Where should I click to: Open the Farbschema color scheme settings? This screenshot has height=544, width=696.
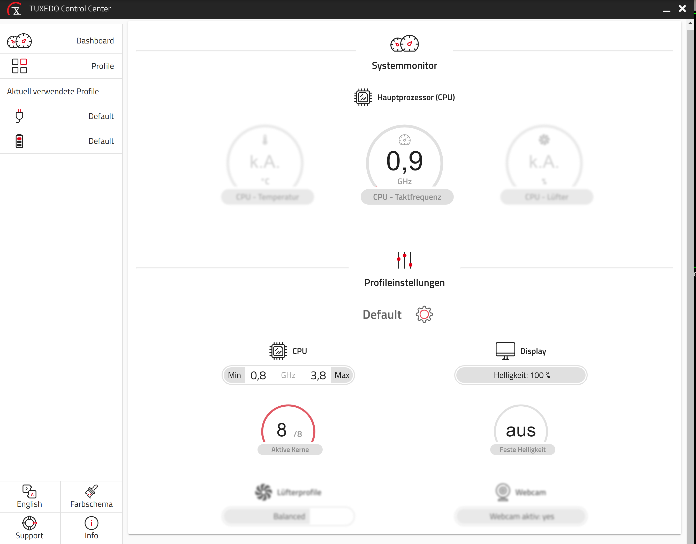click(91, 496)
